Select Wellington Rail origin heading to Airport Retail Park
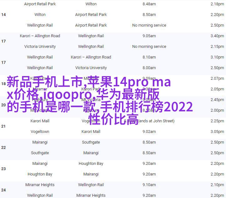The image size is (226, 198). coord(40,25)
